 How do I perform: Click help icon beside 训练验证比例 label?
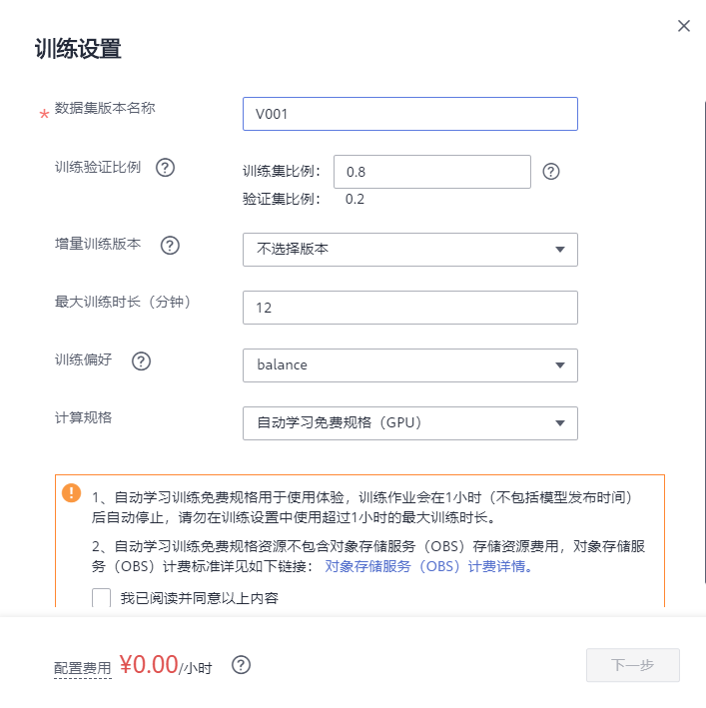[x=166, y=168]
